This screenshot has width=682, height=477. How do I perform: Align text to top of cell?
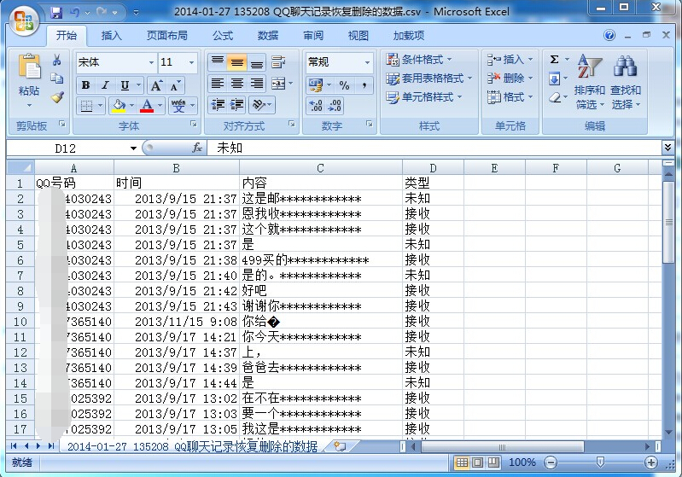coord(218,62)
